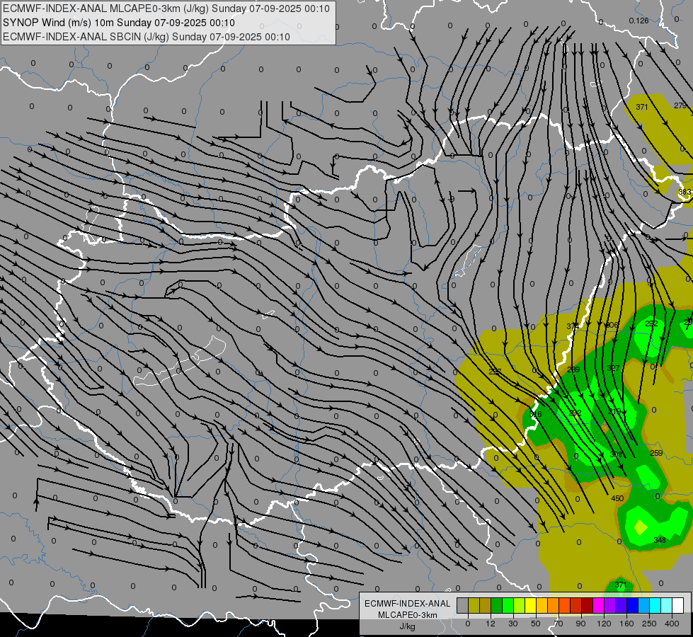693x637 pixels.
Task: Click the 219 value on the map
Action: pos(614,411)
